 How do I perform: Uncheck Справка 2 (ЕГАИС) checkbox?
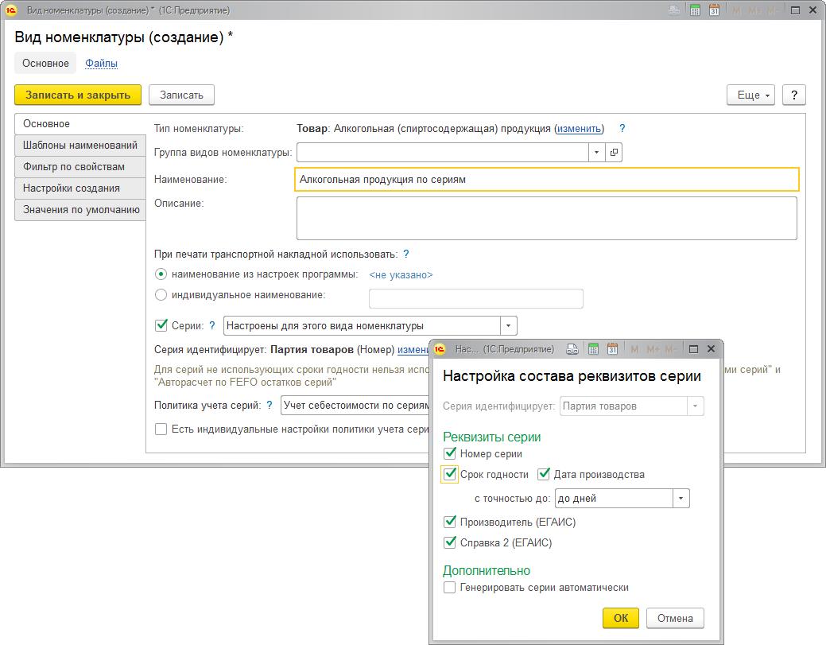[449, 542]
